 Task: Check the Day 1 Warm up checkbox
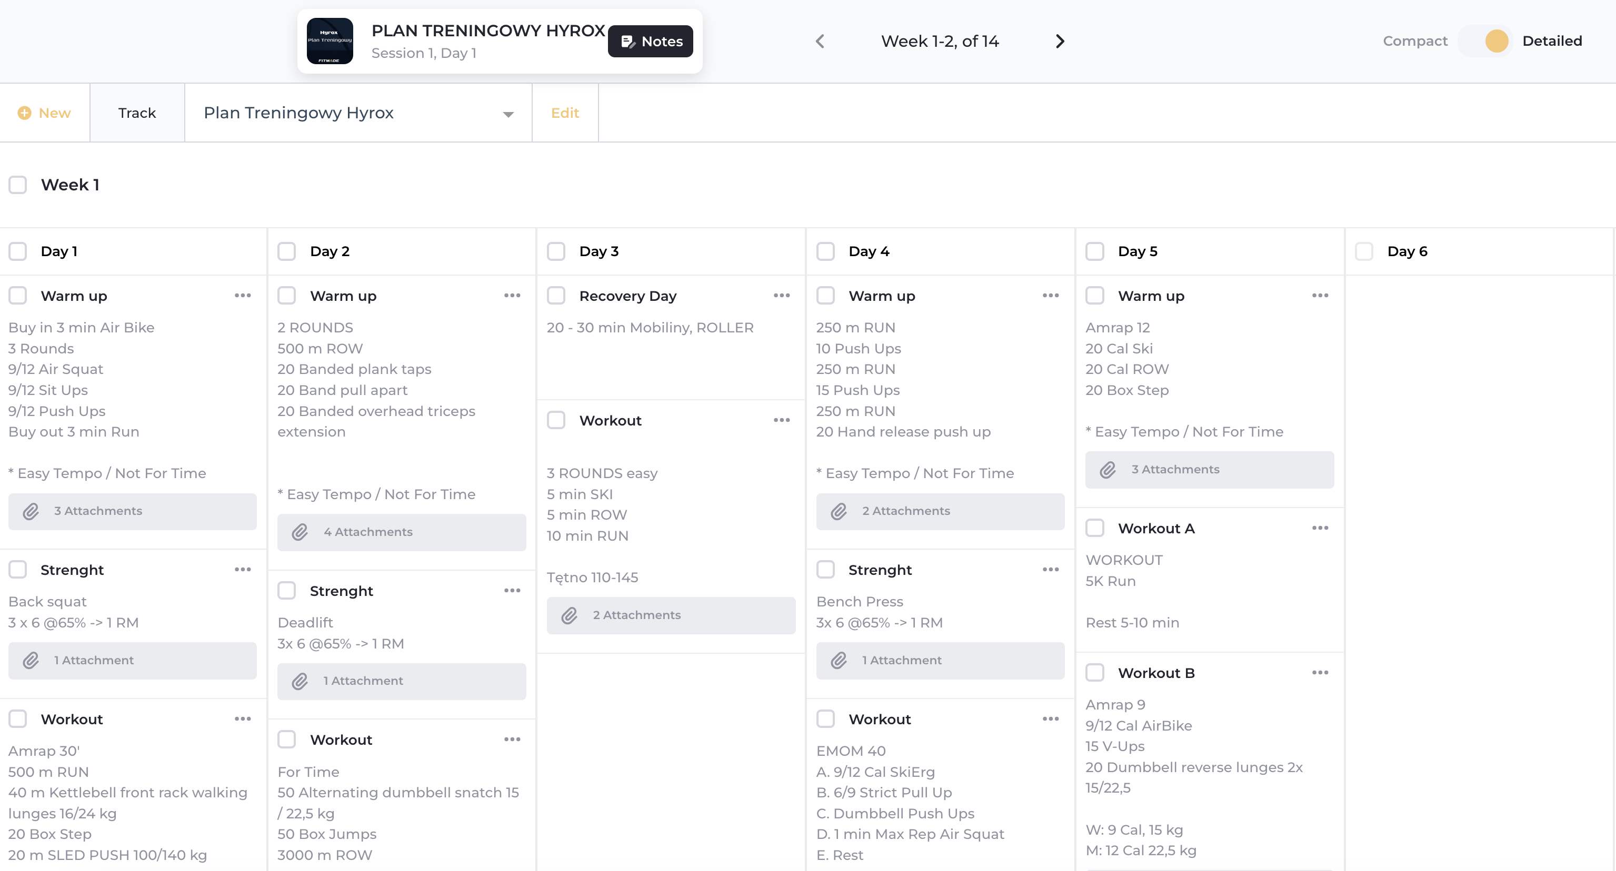click(x=17, y=296)
